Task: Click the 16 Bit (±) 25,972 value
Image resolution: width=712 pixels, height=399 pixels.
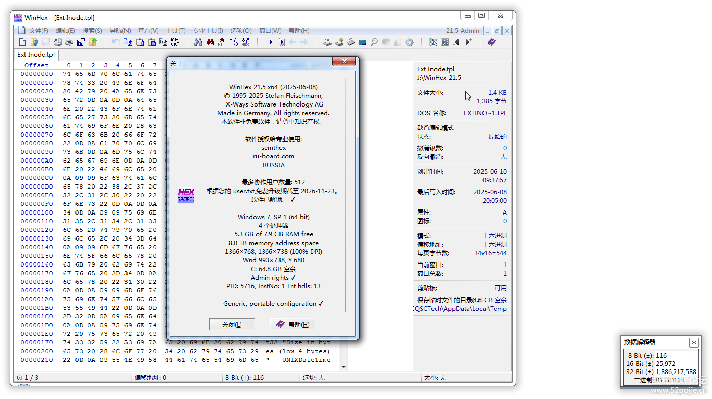Action: coord(651,364)
